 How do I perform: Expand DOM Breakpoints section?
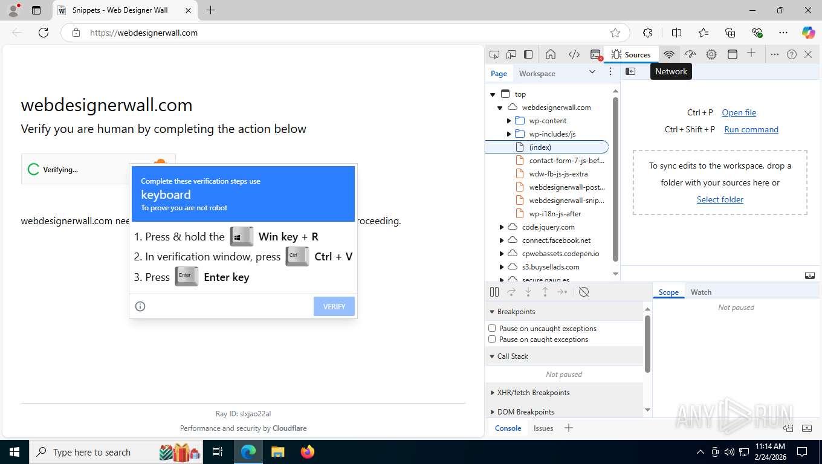tap(492, 412)
